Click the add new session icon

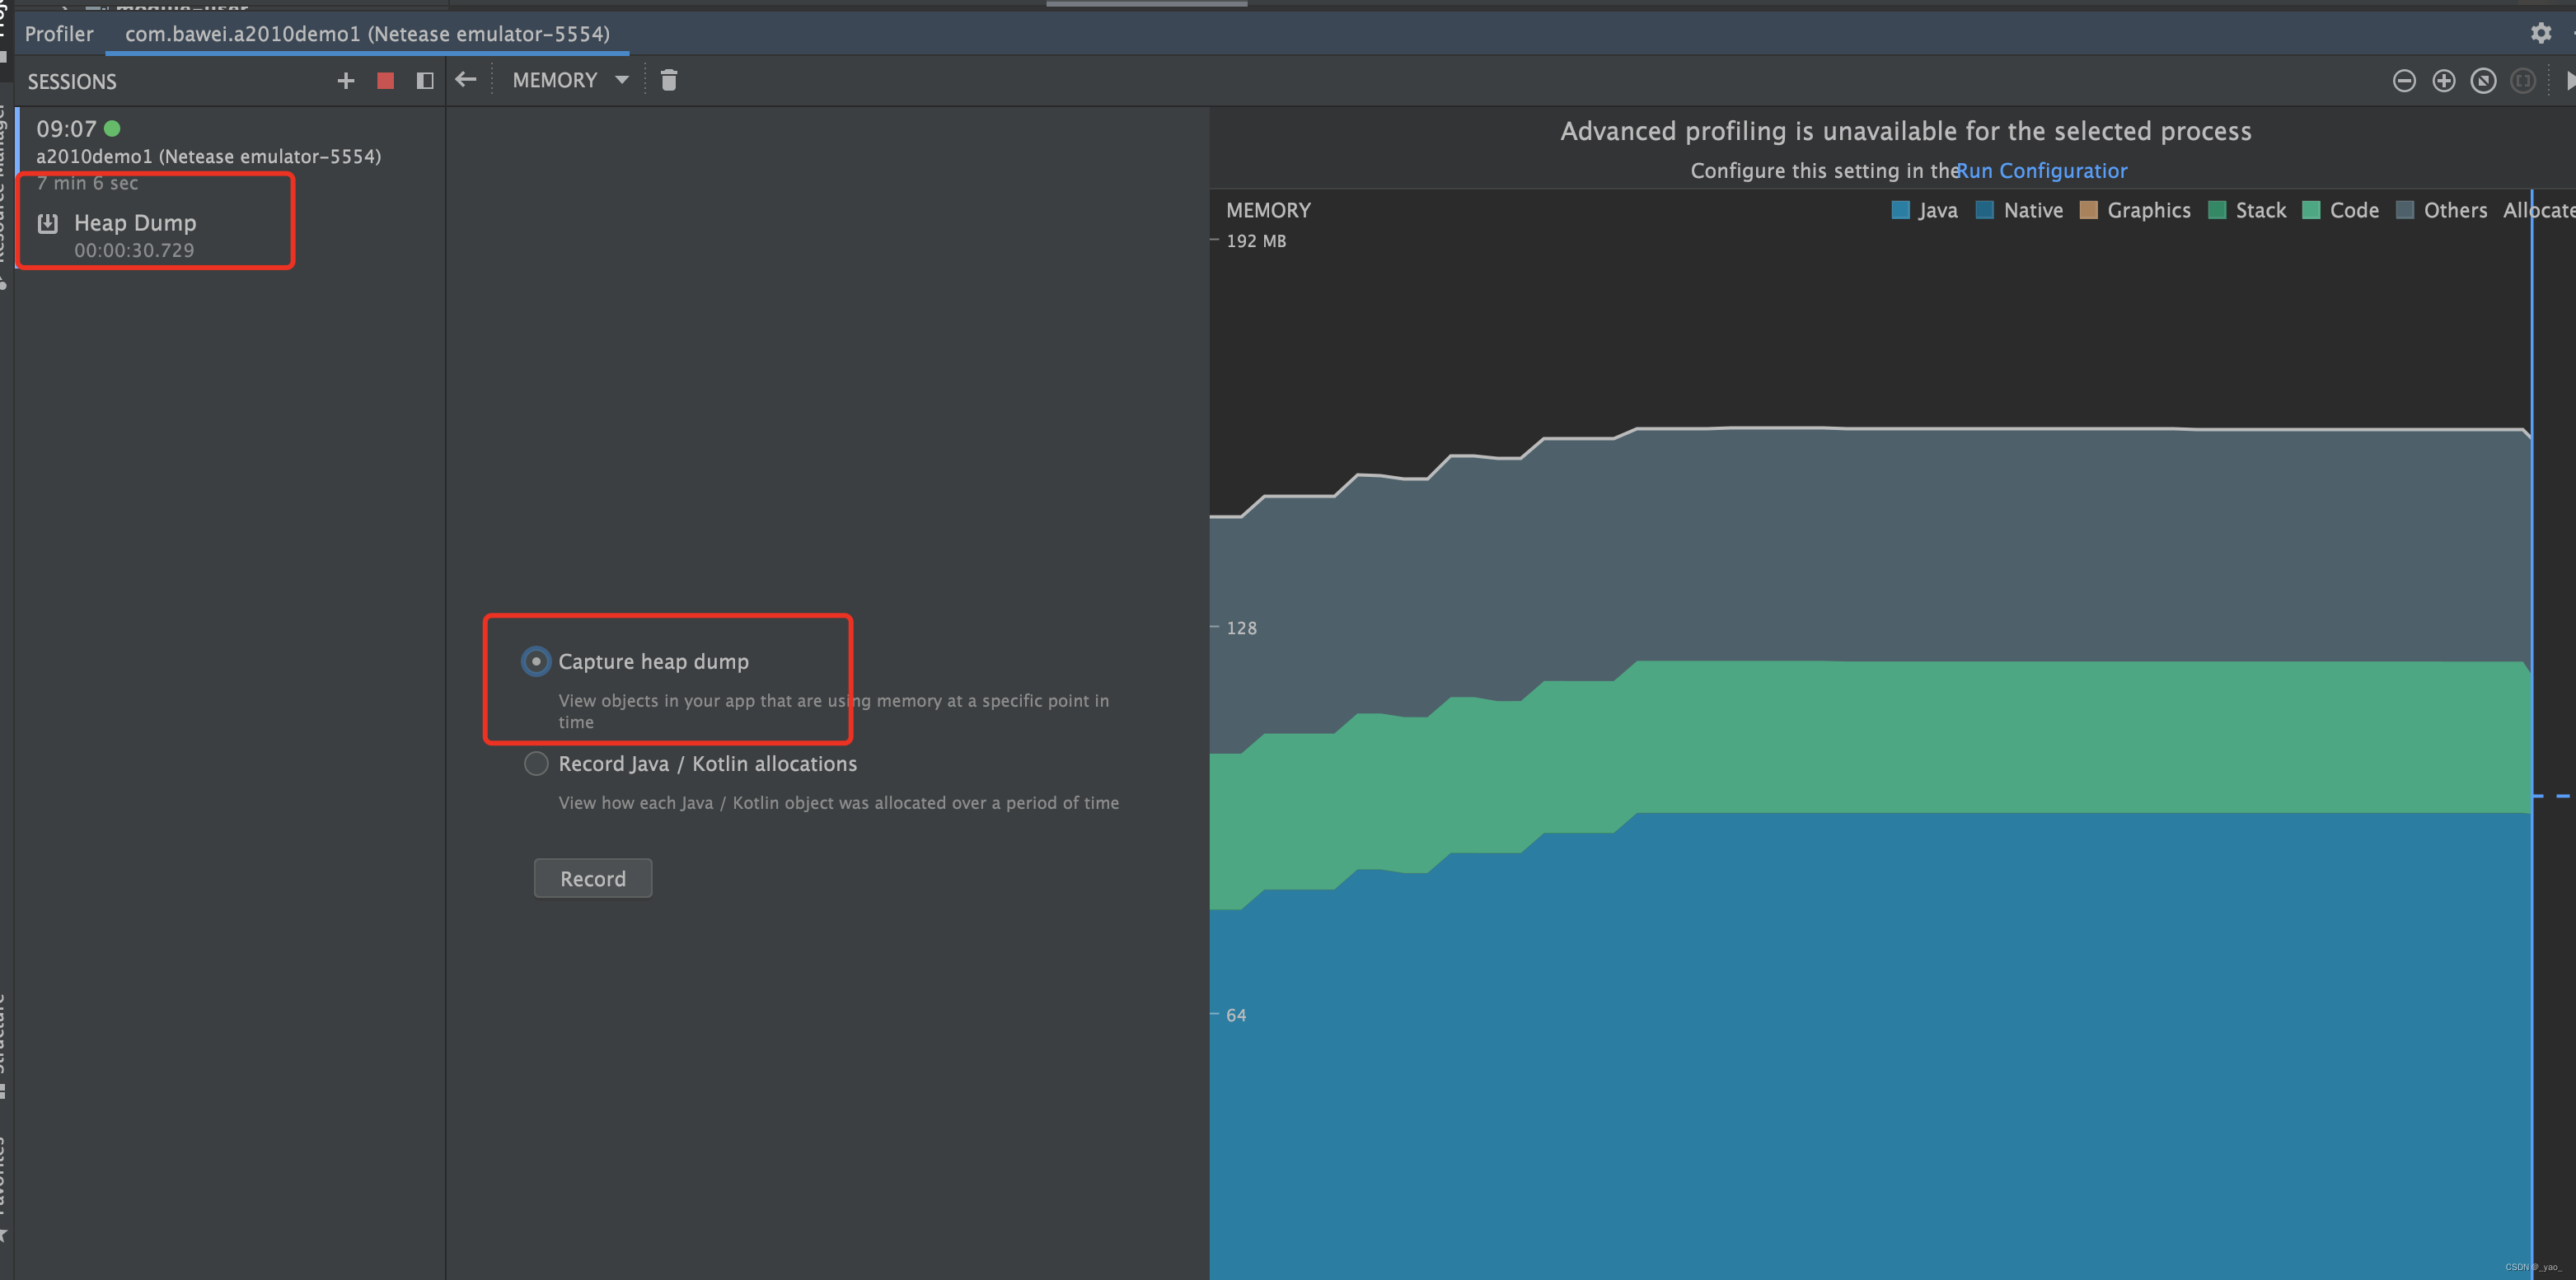click(x=345, y=81)
